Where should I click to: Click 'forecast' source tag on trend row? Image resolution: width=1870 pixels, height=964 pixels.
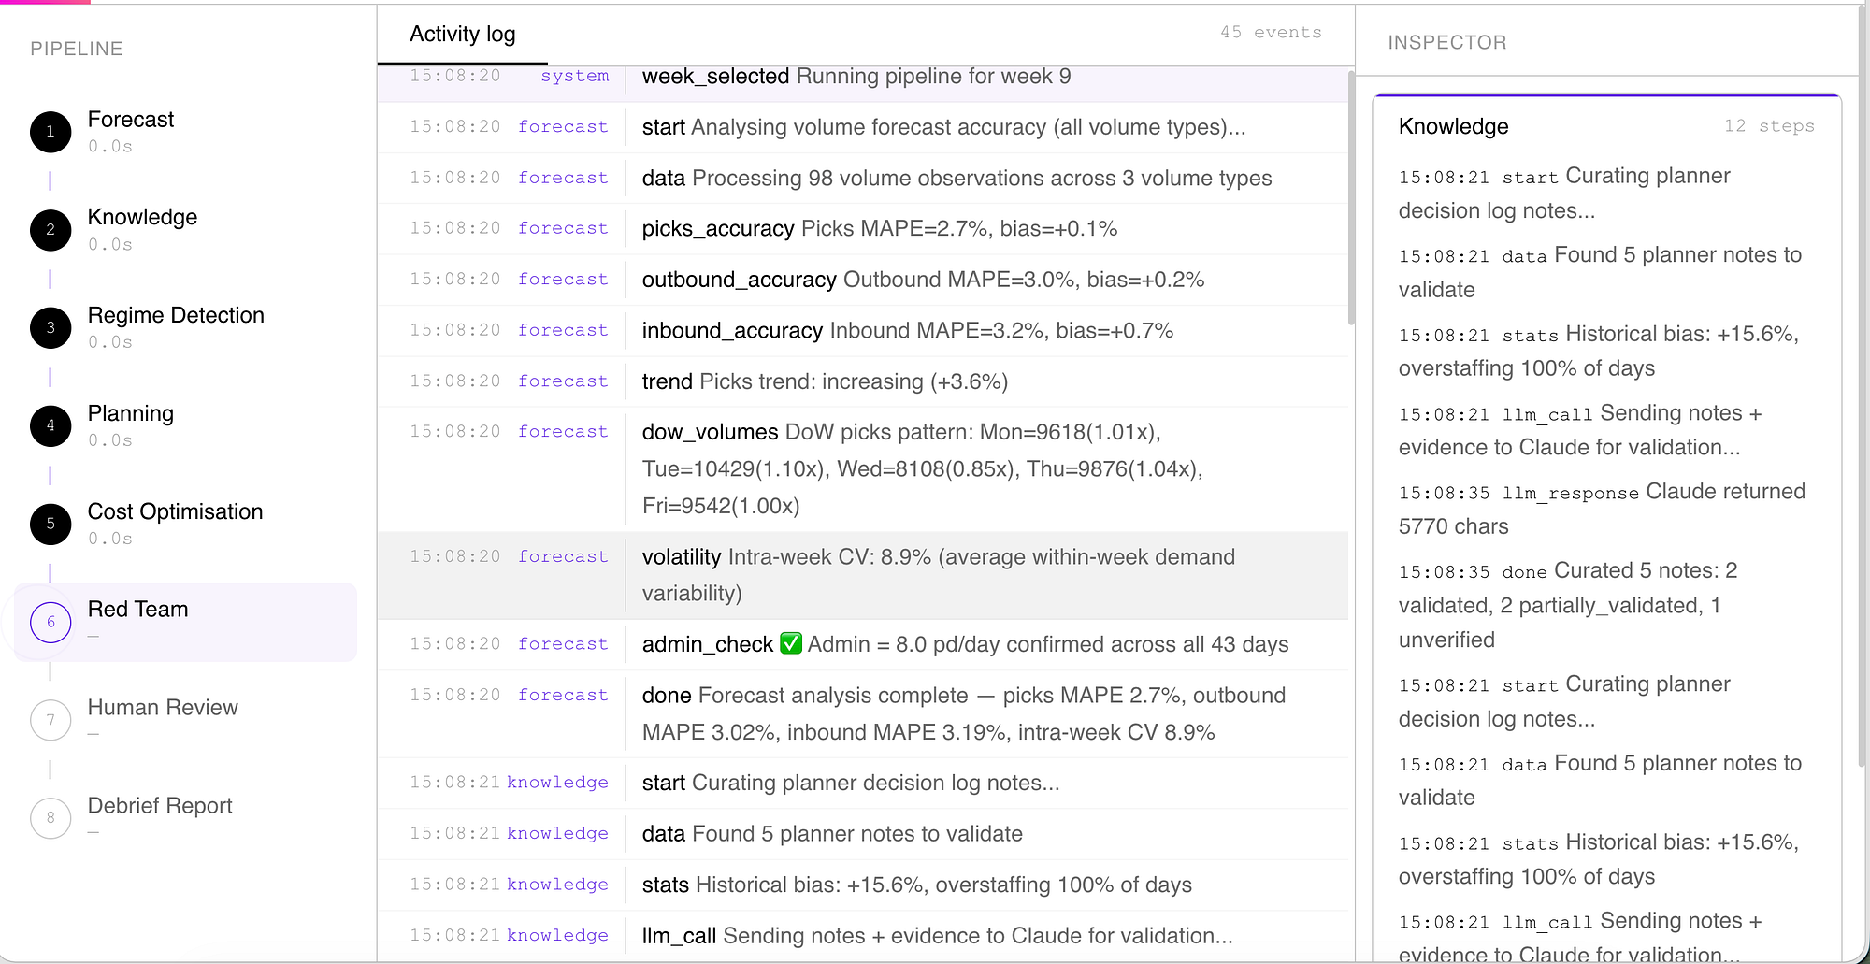(563, 381)
